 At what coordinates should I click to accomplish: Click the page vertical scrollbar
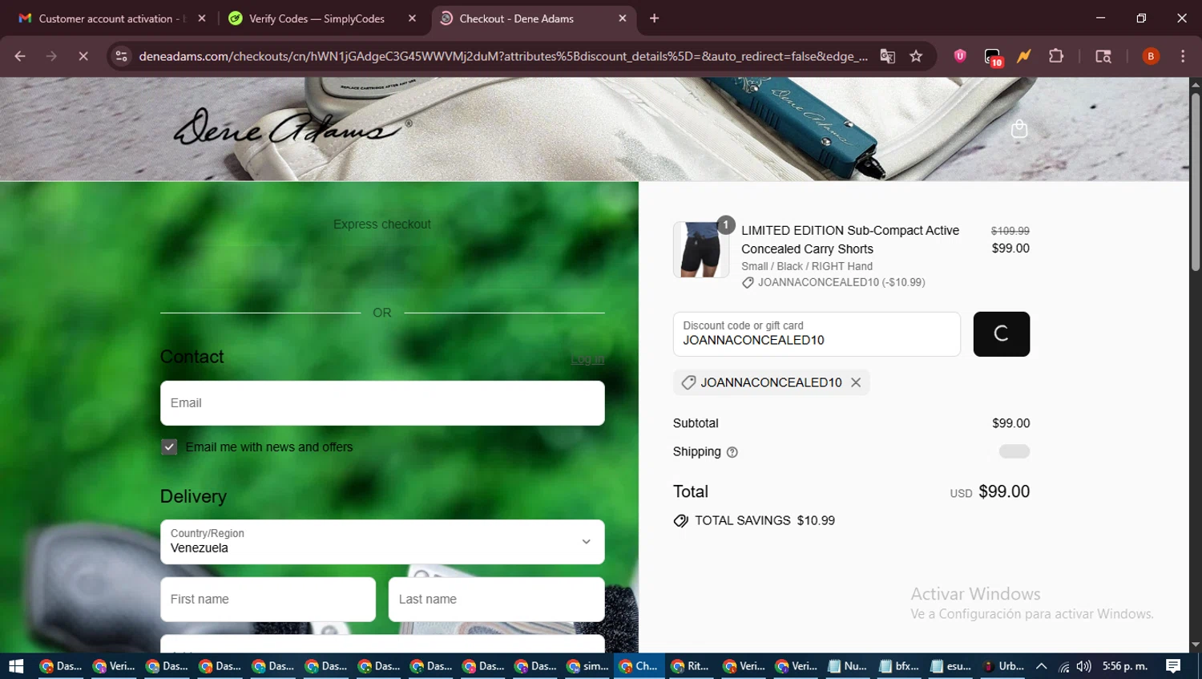(1196, 182)
